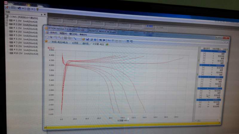
Task: Expand step row 14 in cycle list
Action: coord(201,91)
